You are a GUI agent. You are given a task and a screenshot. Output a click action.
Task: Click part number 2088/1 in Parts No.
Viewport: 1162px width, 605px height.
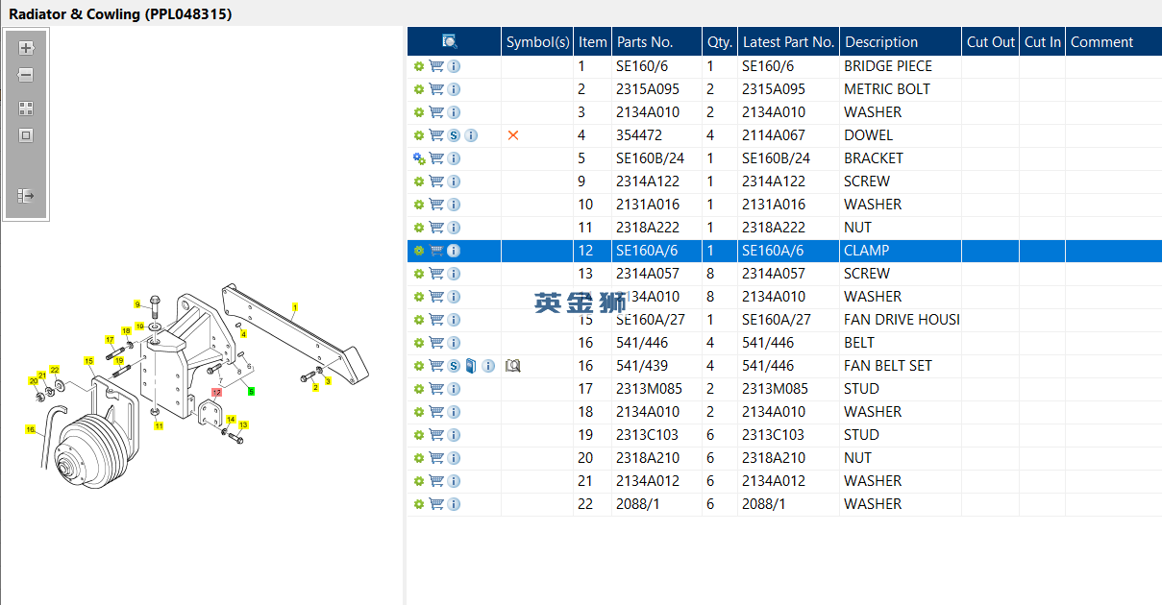[638, 504]
